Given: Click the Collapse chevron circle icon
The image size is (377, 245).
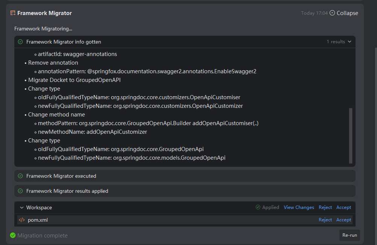Looking at the screenshot, I should point(332,13).
